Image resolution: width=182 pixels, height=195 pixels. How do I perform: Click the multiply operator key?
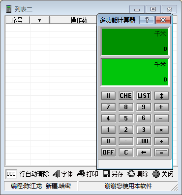tap(161, 130)
